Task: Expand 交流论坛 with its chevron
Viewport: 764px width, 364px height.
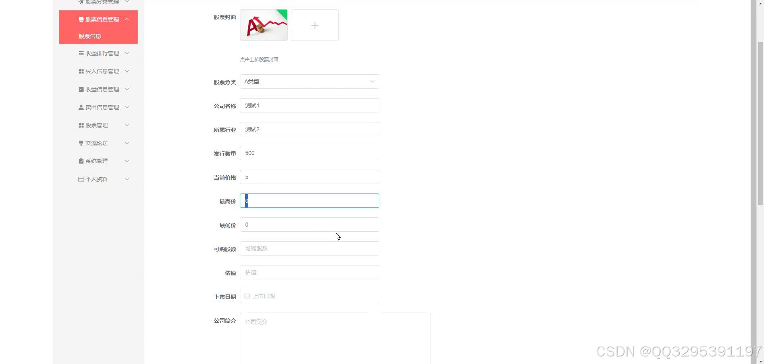Action: [127, 143]
